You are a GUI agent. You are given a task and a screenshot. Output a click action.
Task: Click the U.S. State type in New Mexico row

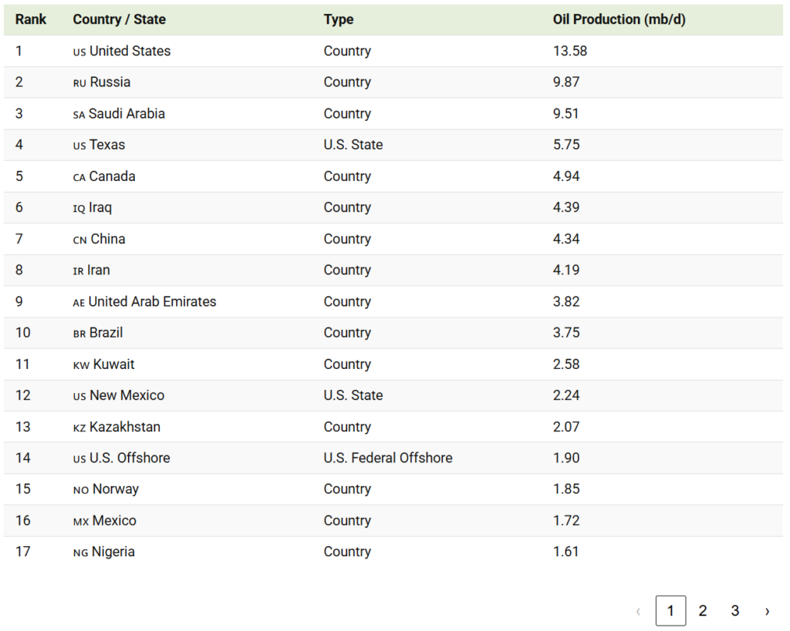(x=353, y=395)
